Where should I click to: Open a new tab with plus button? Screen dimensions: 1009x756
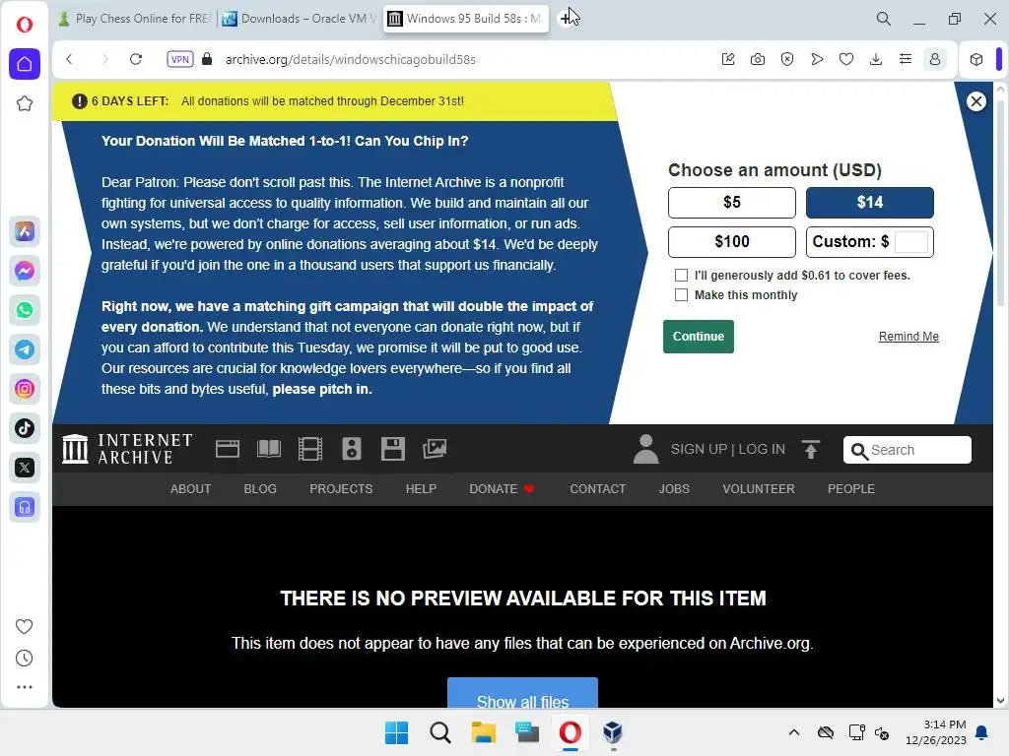coord(566,19)
